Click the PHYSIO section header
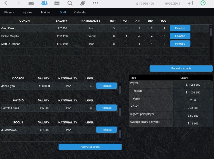214x159 pixels. pyautogui.click(x=18, y=100)
